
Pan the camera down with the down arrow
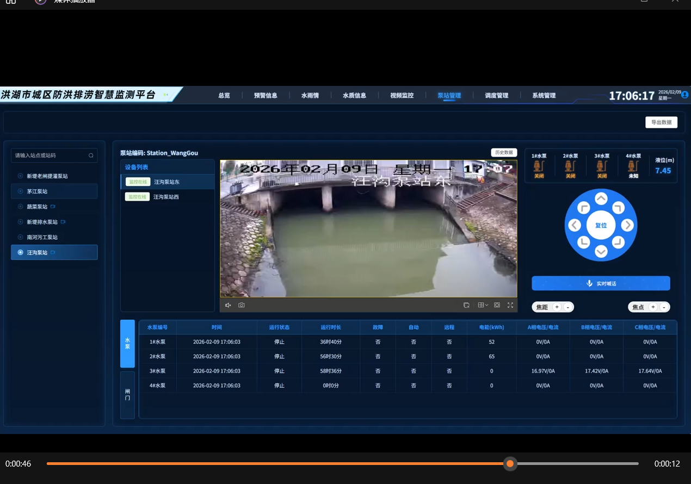click(x=601, y=251)
